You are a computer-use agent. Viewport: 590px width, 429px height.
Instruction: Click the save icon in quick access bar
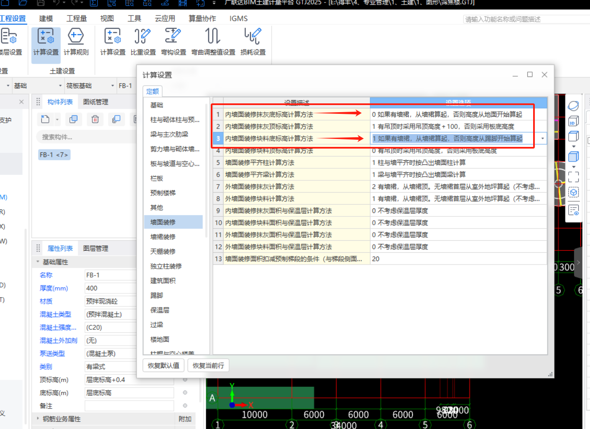[x=41, y=3]
